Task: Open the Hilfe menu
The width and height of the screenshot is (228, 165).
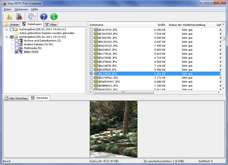Action: click(35, 9)
